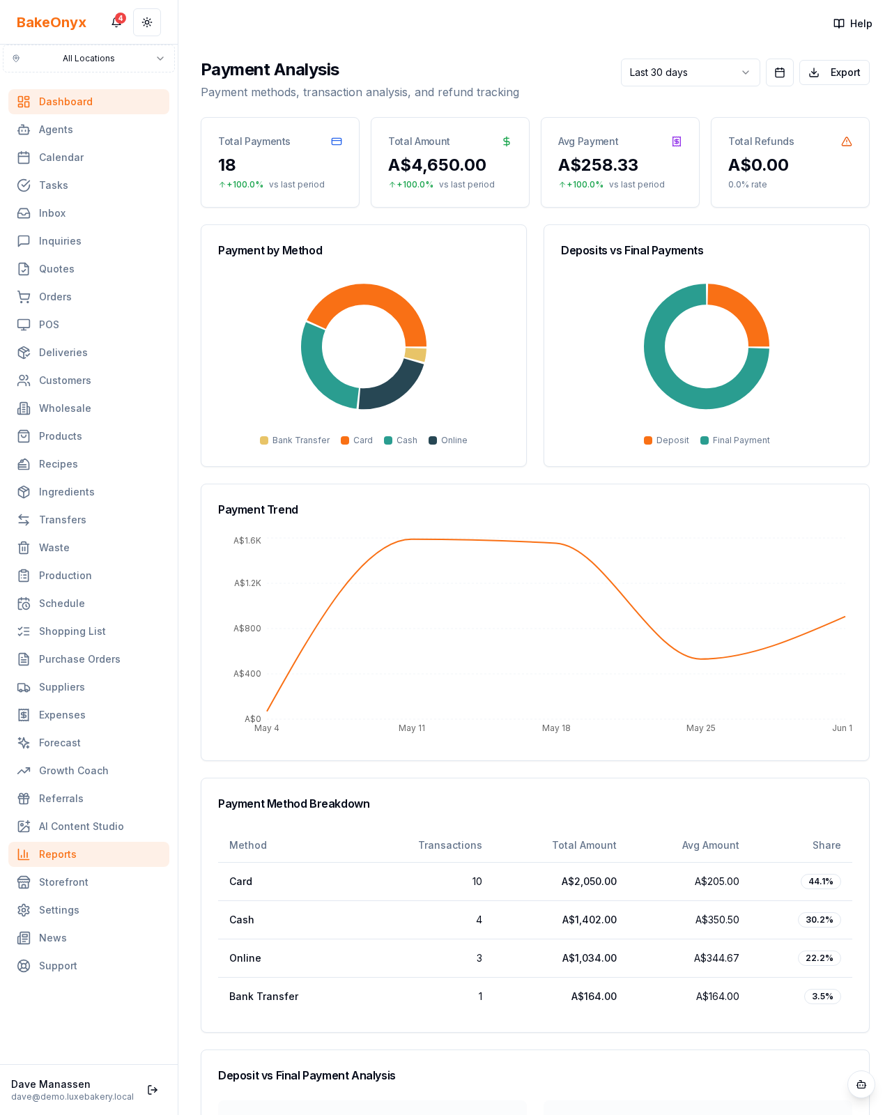Toggle Cash legend swatch
This screenshot has width=892, height=1115.
pos(388,440)
